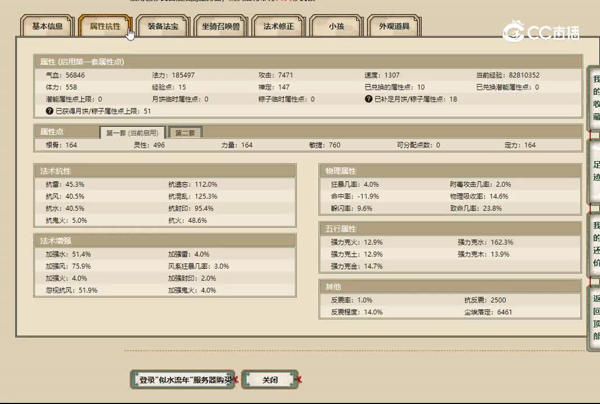Select the 装备法宝 tab

pos(163,26)
